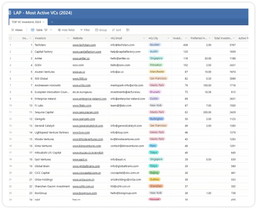Click the base logo icon beside LAP title
The height and width of the screenshot is (209, 257).
click(10, 13)
